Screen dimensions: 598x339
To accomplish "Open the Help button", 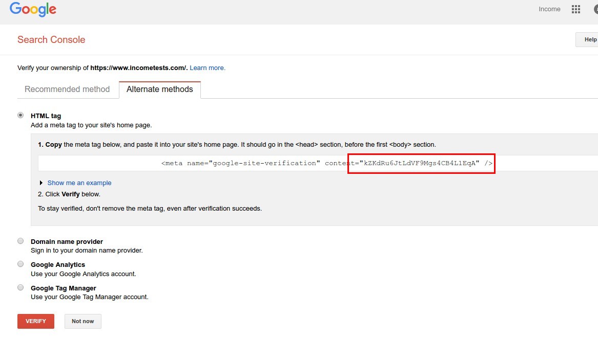I will click(587, 39).
